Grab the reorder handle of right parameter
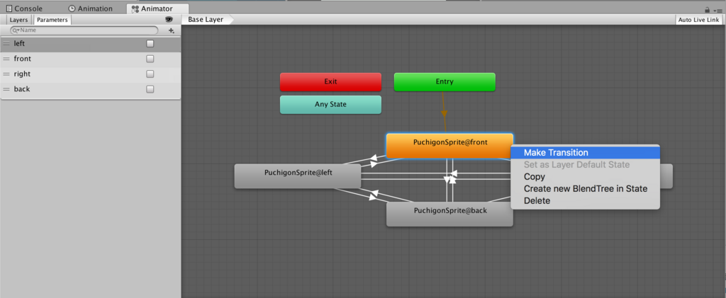 6,74
